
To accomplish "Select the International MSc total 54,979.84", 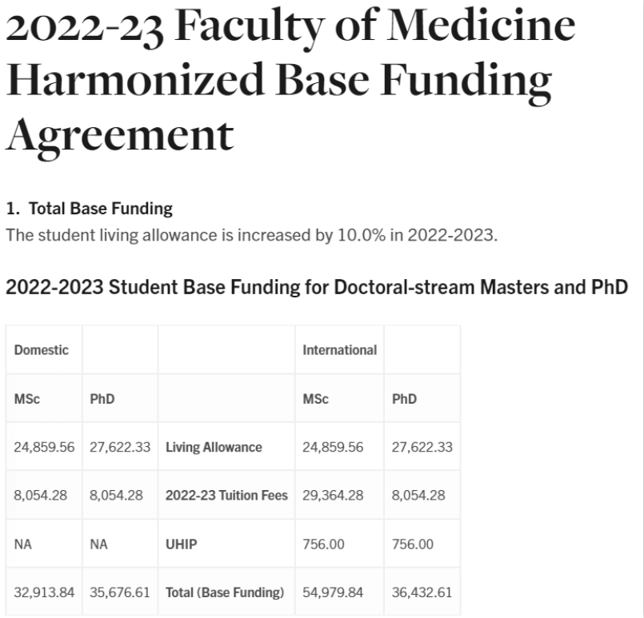I will click(333, 593).
